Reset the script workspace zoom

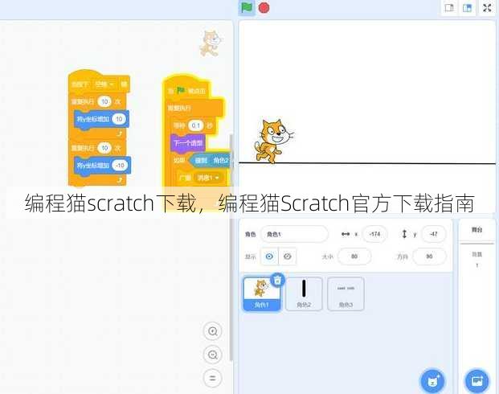coord(212,378)
